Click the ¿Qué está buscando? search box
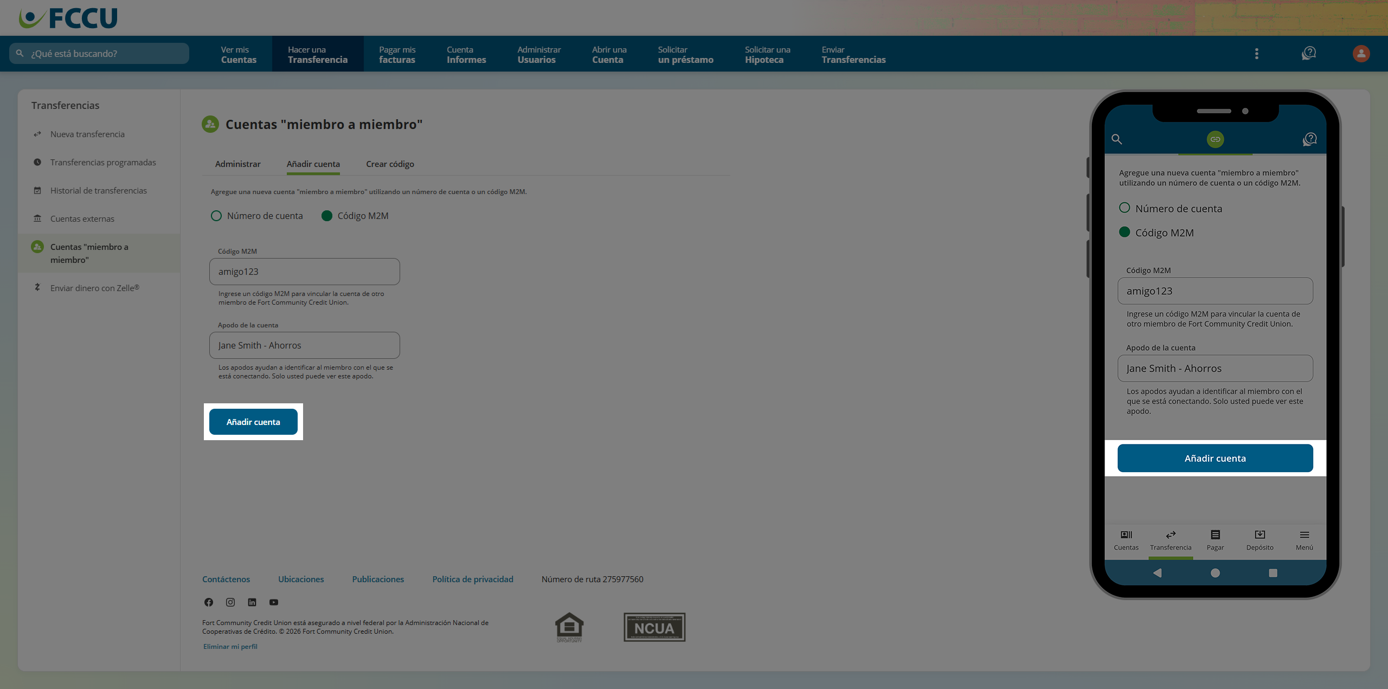 point(99,53)
